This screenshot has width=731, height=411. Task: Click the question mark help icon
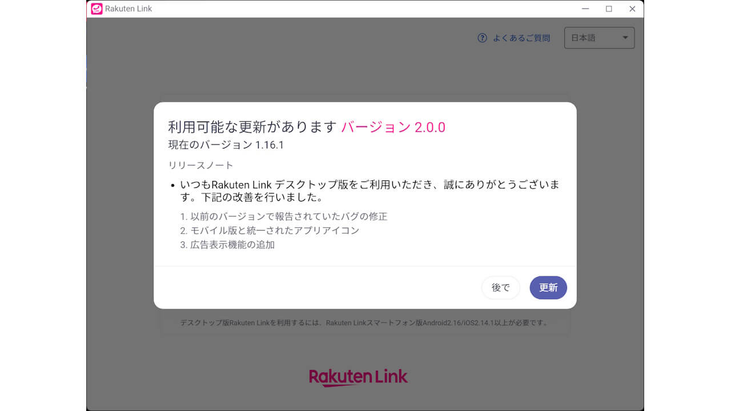pyautogui.click(x=483, y=38)
